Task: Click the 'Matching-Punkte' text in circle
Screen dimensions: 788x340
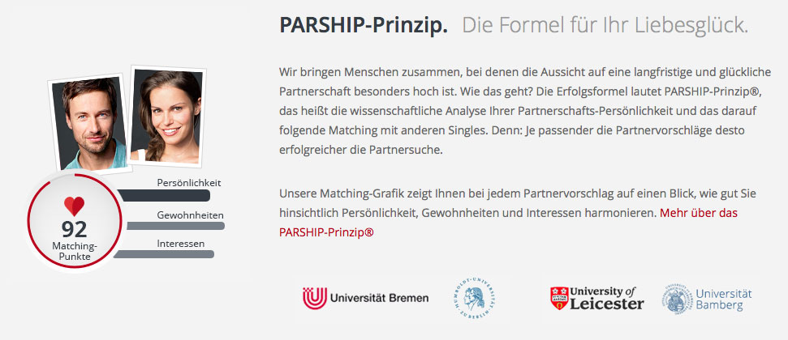Action: 75,251
